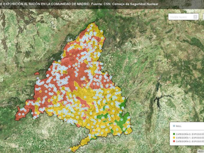Select the Categoría 1 Exposición legend entry
Image resolution: width=204 pixels, height=153 pixels.
point(190,137)
